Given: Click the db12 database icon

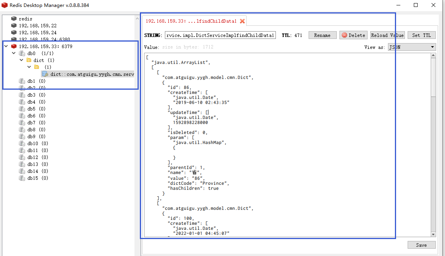Looking at the screenshot, I should tap(22, 157).
